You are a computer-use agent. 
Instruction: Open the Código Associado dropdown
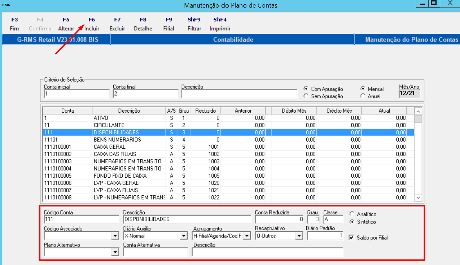point(115,236)
